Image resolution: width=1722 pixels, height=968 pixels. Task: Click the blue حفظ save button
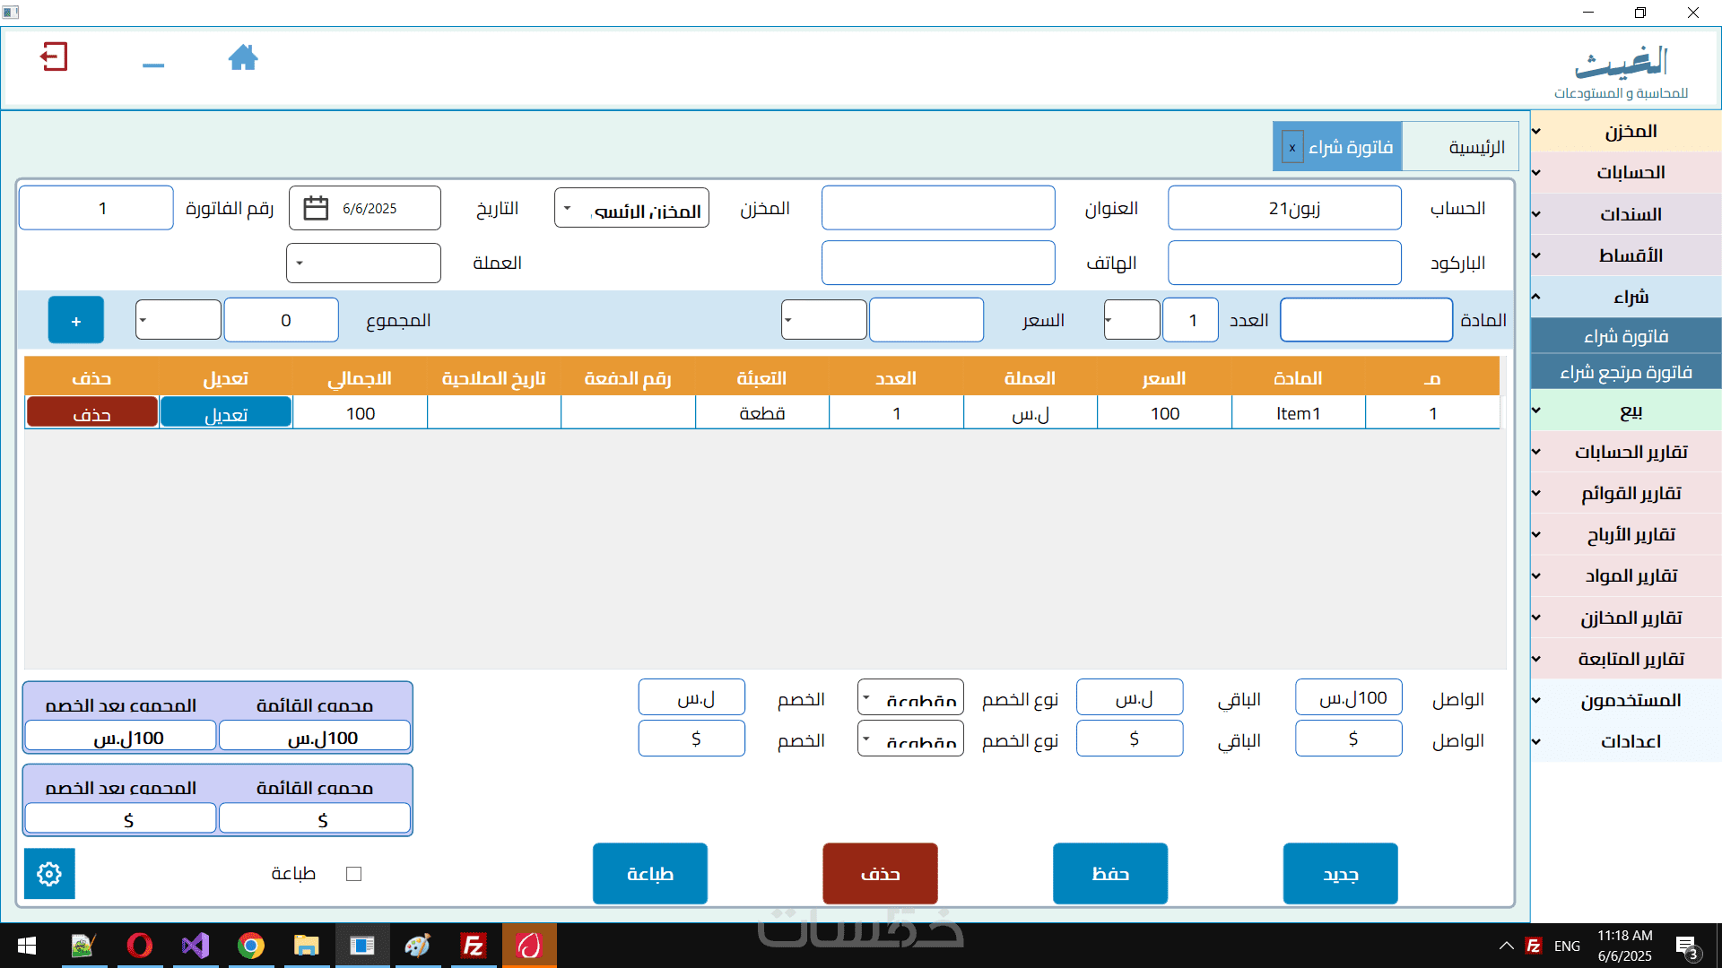pyautogui.click(x=1110, y=874)
